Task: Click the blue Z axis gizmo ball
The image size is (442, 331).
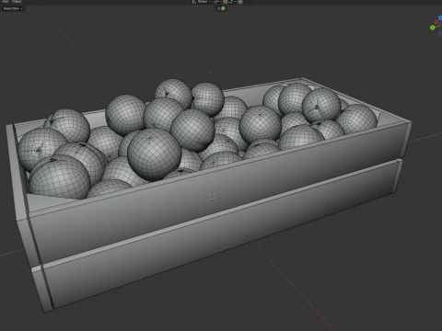Action: pyautogui.click(x=440, y=18)
